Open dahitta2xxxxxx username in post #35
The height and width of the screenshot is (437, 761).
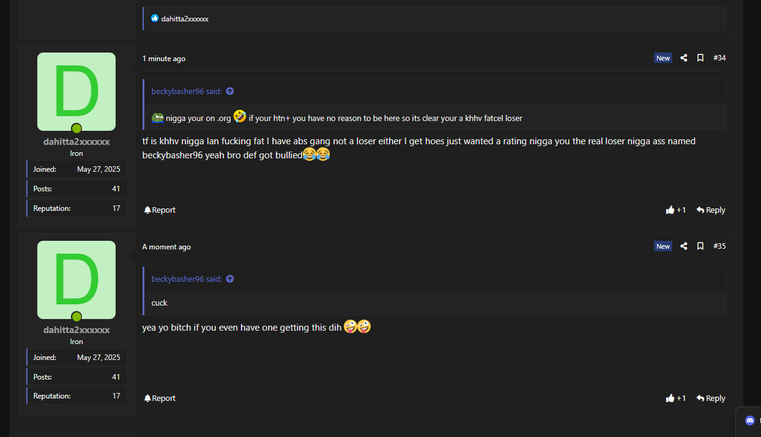76,330
